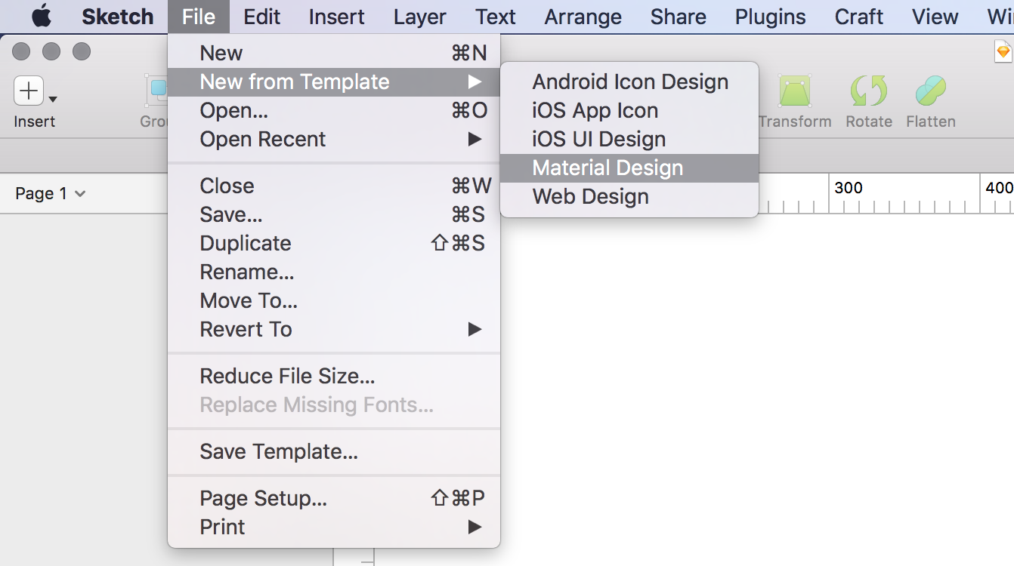This screenshot has height=566, width=1014.
Task: Select iOS UI Design template
Action: click(x=629, y=139)
